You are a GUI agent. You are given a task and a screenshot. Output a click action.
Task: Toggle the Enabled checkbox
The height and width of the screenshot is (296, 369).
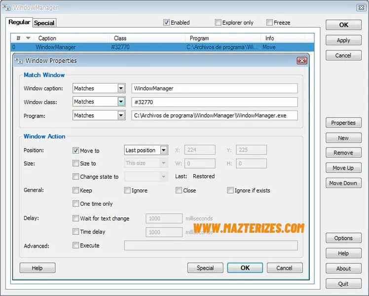(166, 23)
